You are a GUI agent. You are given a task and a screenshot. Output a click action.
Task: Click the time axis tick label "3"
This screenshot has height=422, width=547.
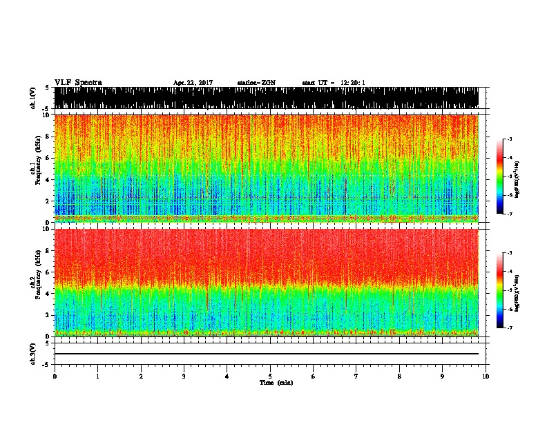click(x=184, y=376)
